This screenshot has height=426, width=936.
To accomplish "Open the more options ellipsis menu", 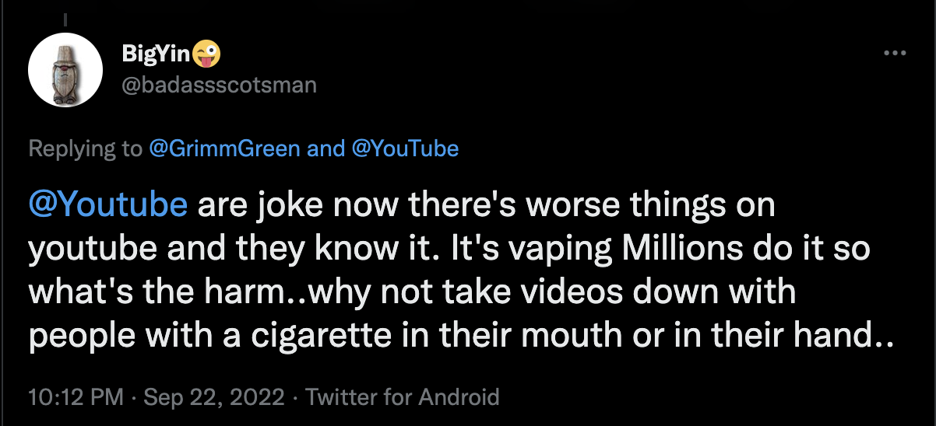I will click(x=896, y=54).
